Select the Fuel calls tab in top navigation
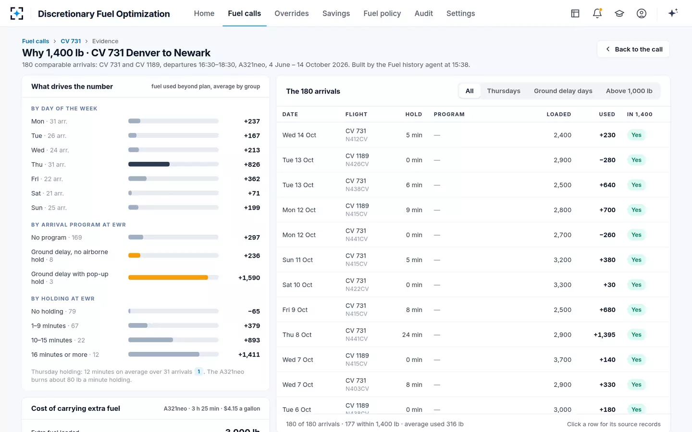Image resolution: width=692 pixels, height=432 pixels. 245,13
